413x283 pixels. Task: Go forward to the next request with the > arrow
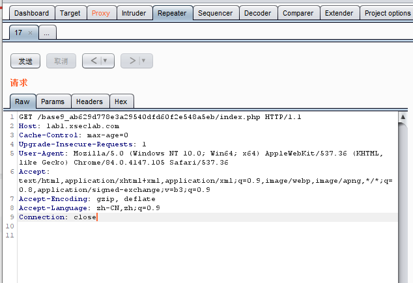pyautogui.click(x=132, y=61)
